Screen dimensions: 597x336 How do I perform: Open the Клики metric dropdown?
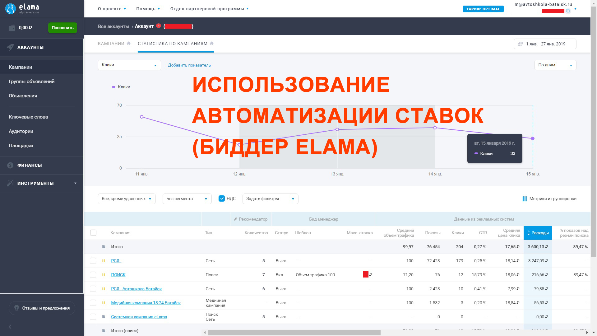[129, 65]
